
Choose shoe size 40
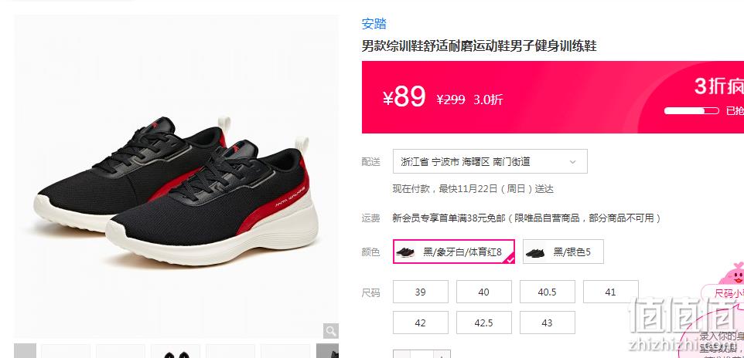coord(484,292)
